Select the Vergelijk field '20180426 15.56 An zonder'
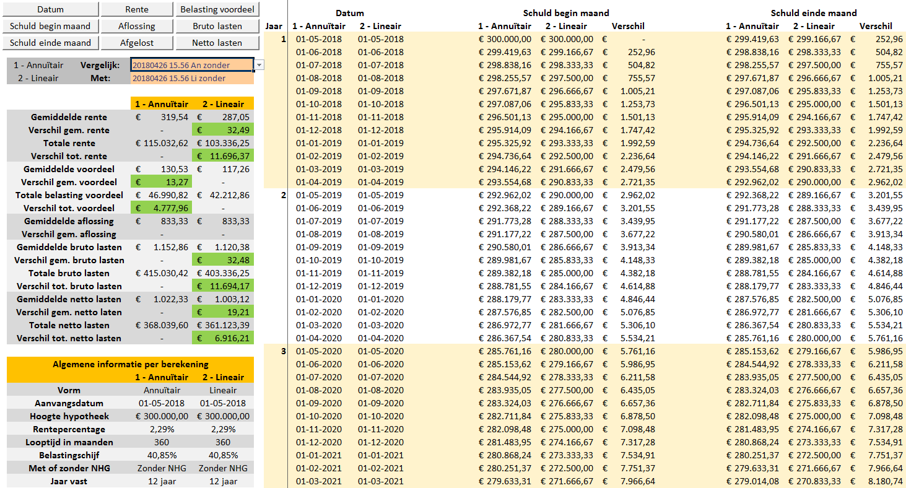The width and height of the screenshot is (906, 488). click(192, 65)
